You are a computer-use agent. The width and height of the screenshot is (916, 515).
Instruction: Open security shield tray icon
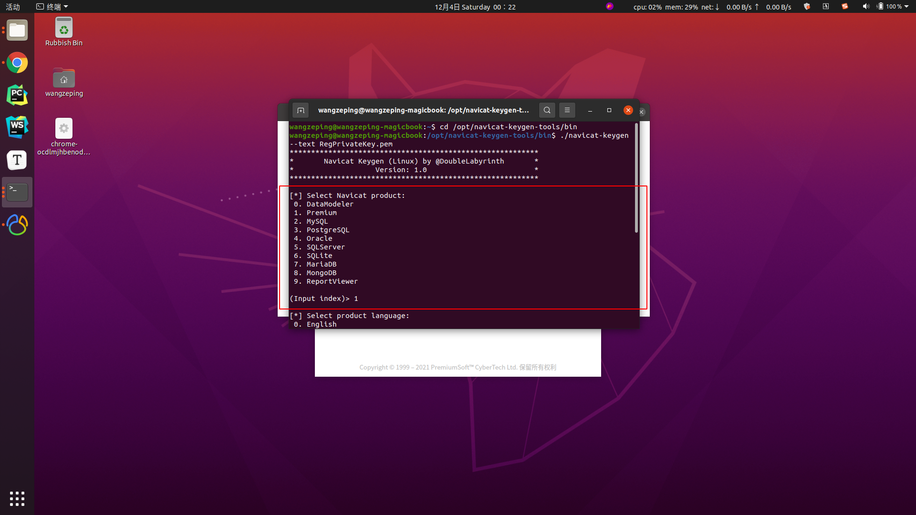(807, 7)
